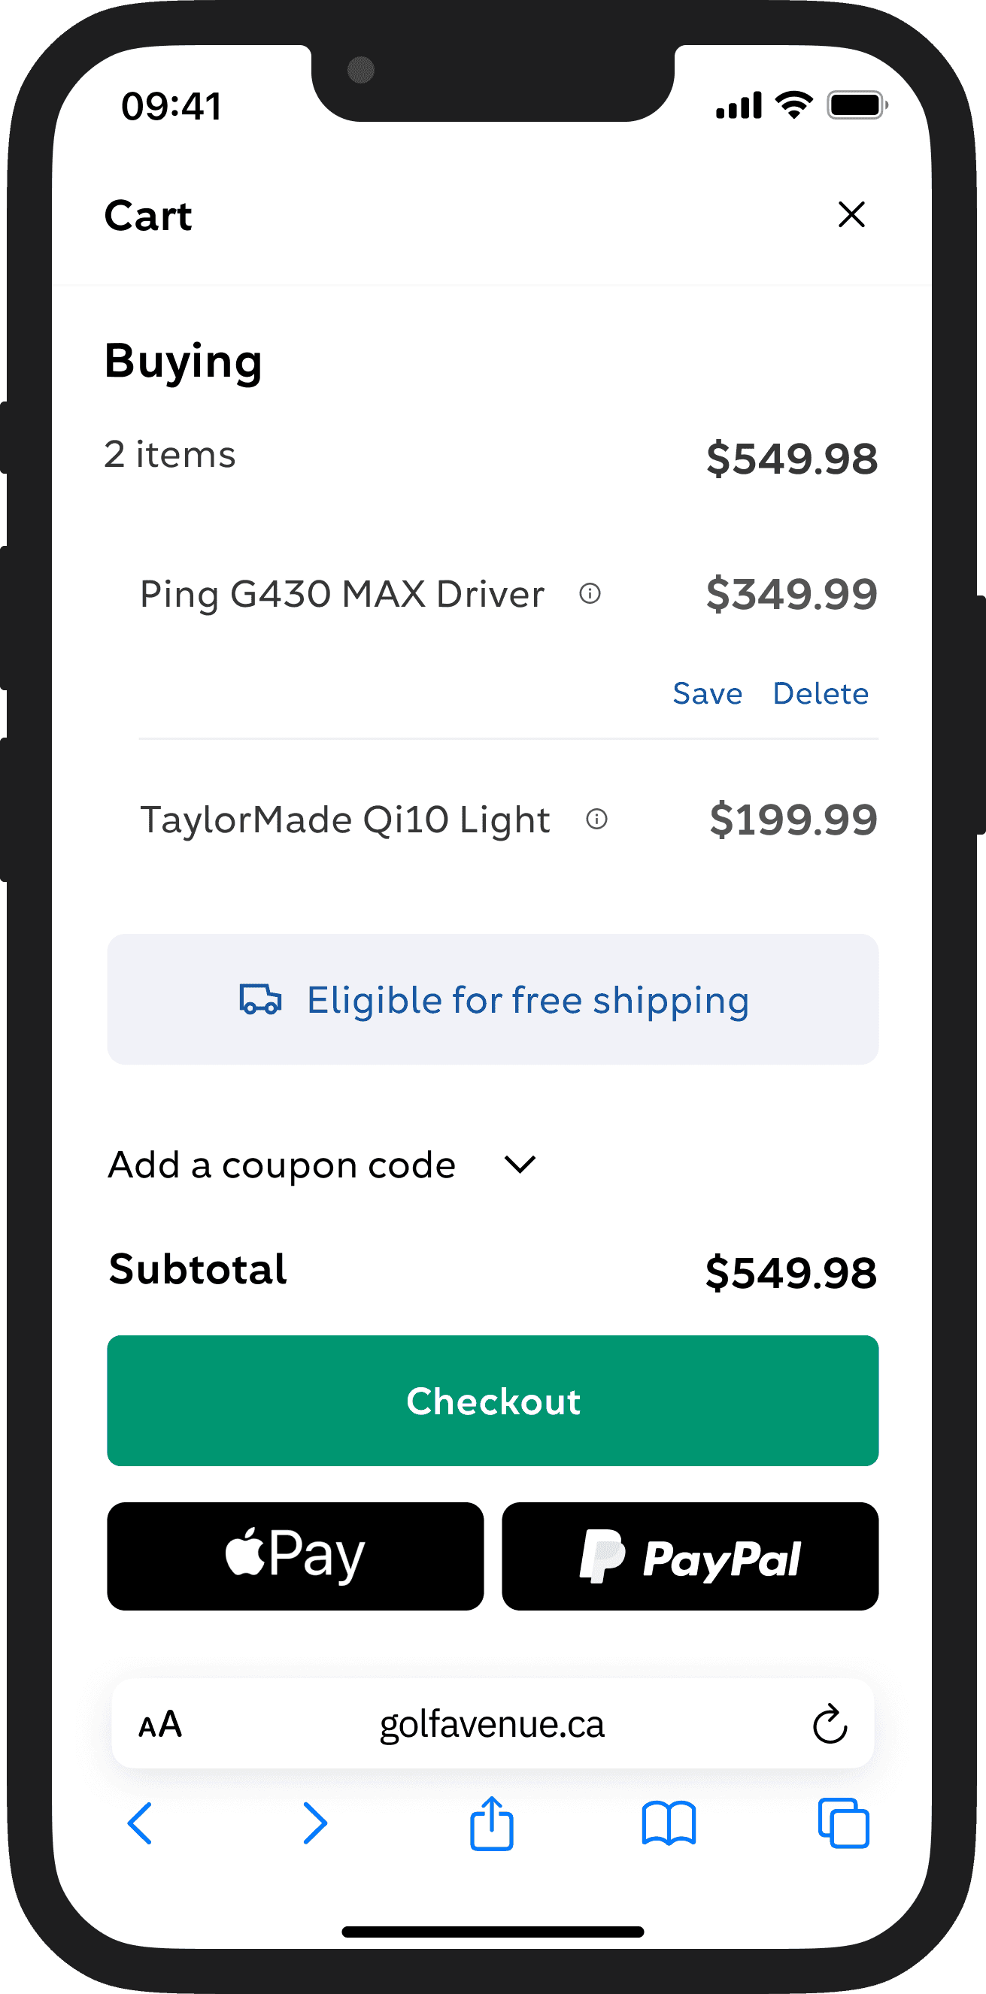Save the Ping G430 driver for later
Image resolution: width=986 pixels, height=1994 pixels.
[707, 693]
